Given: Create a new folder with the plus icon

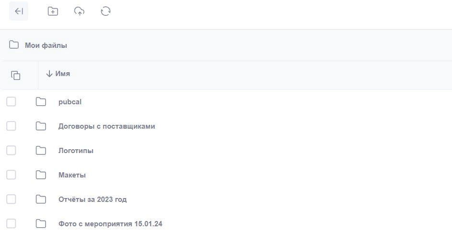Looking at the screenshot, I should point(53,11).
